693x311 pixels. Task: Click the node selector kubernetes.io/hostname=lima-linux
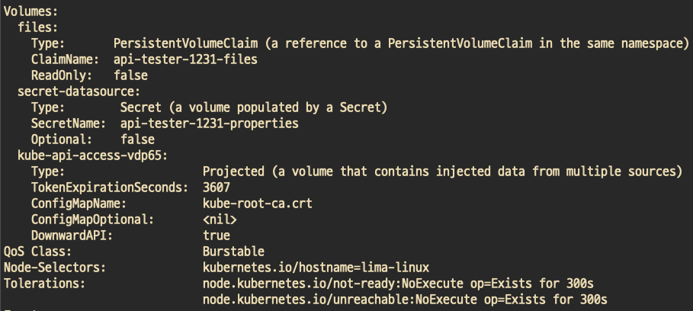(x=316, y=268)
